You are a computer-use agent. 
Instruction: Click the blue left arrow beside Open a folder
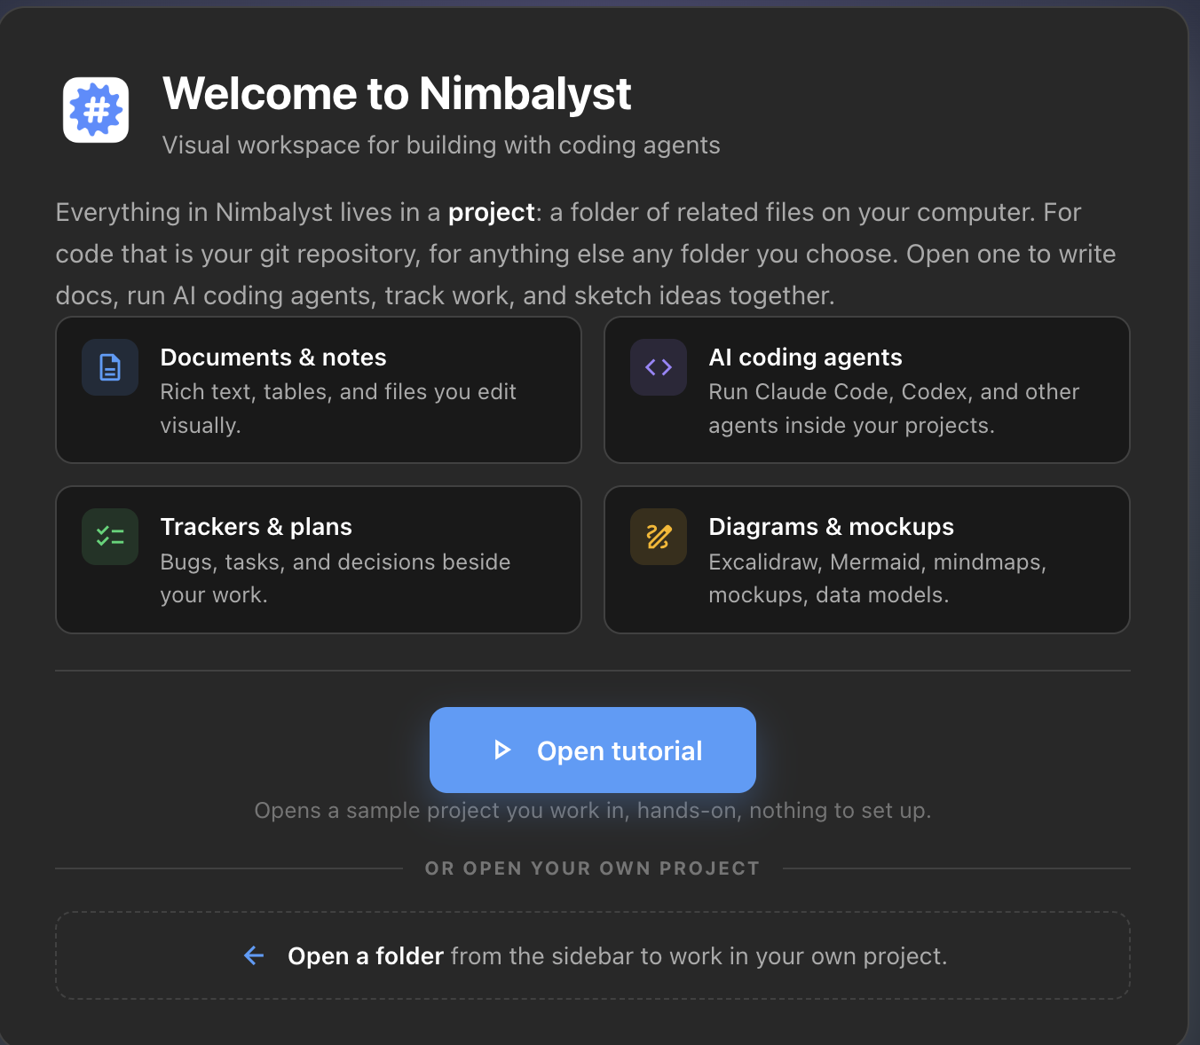(x=254, y=955)
